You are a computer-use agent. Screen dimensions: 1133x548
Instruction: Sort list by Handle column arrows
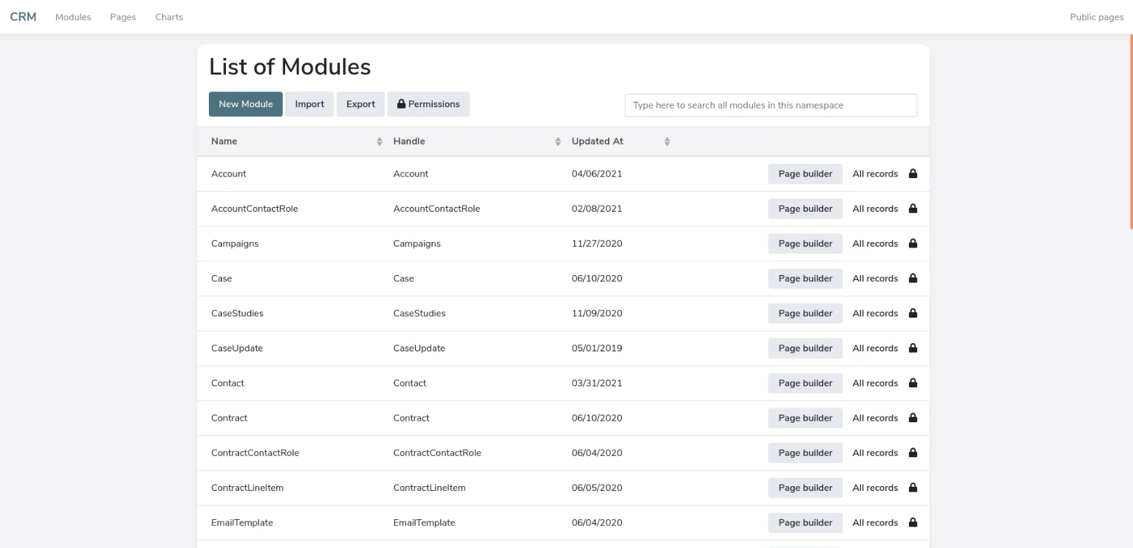coord(558,142)
